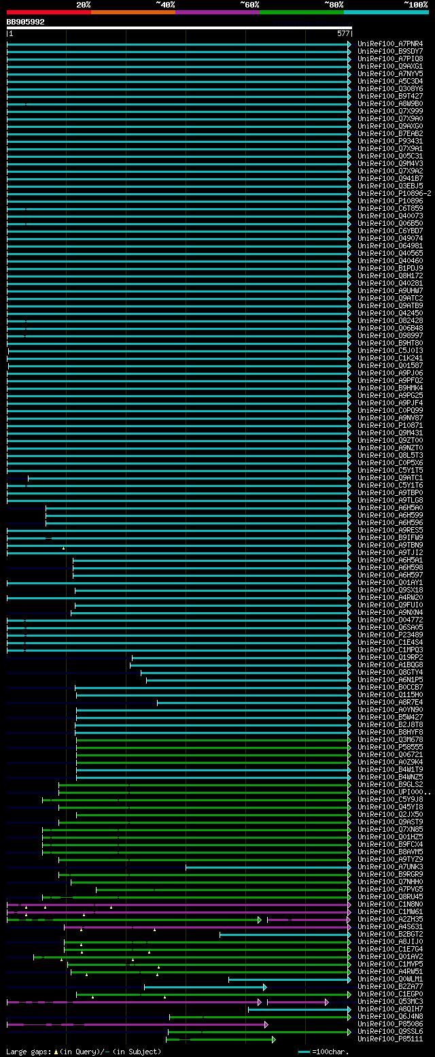
Task: Click the red 20% identity legend segment
Action: pyautogui.click(x=48, y=12)
